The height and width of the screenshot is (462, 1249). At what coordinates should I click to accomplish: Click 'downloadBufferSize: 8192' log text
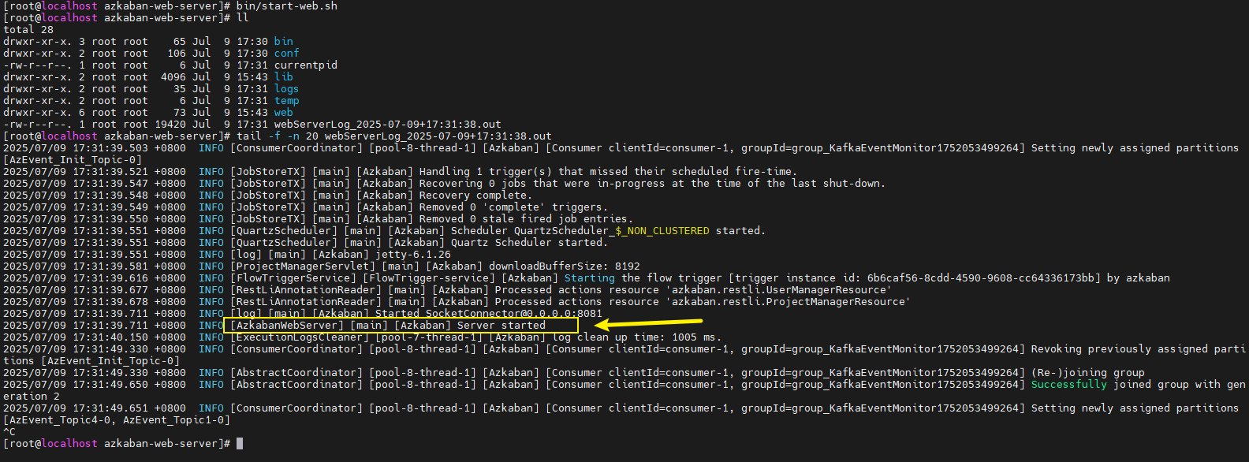point(564,266)
